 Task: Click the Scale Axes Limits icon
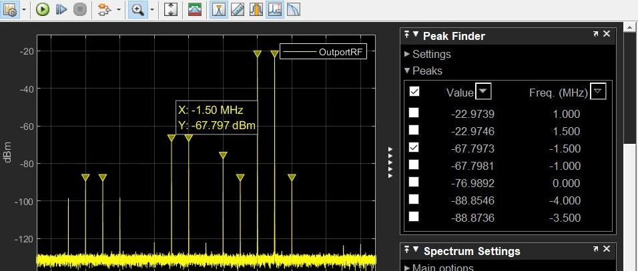[170, 9]
